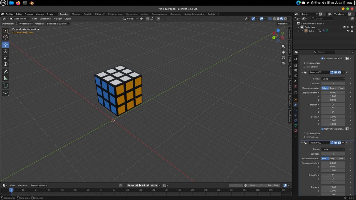Toggle Convertir instancias checkbox in Repetir.001
The height and width of the screenshot is (200, 356).
[x=323, y=129]
